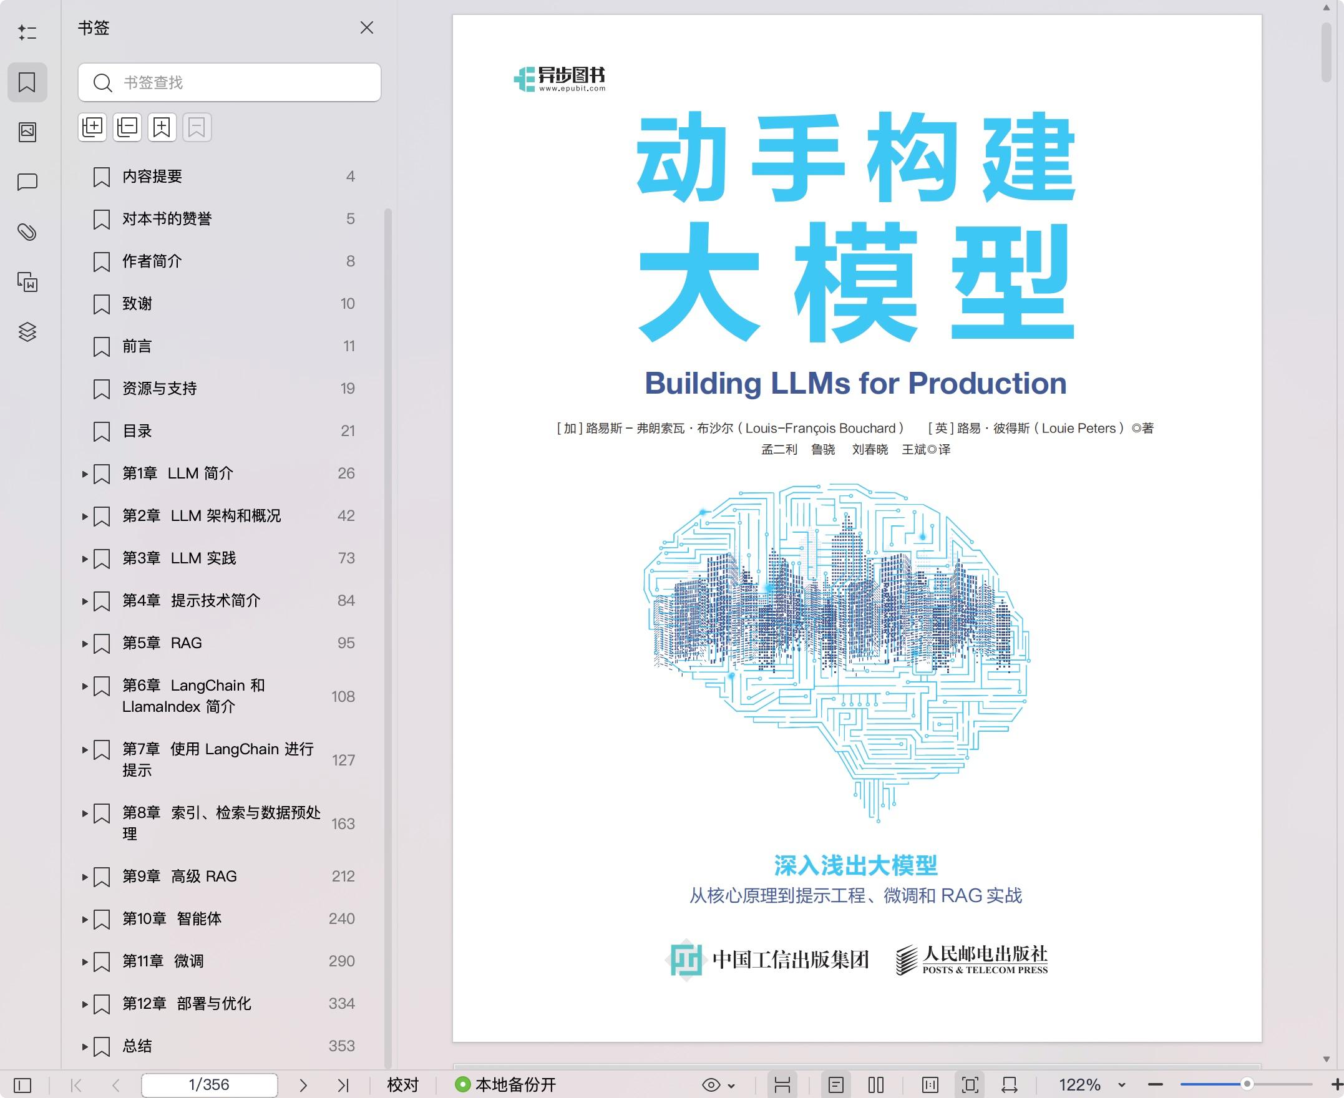This screenshot has height=1098, width=1344.
Task: Click the zoom slider handle
Action: [x=1247, y=1084]
